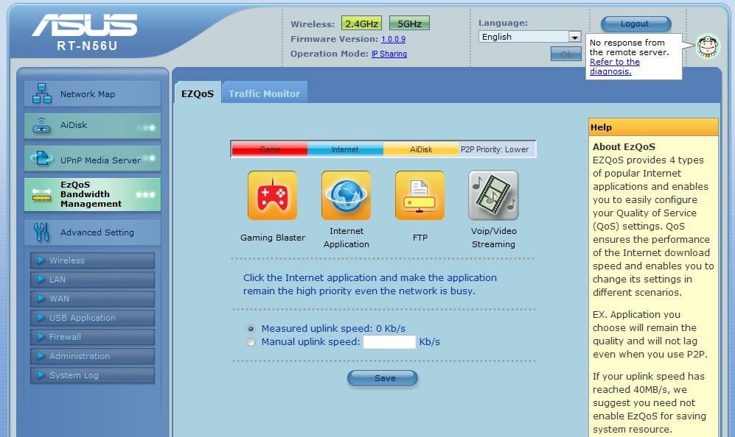Pick the Voip/Video Streaming film icon
735x437 pixels.
493,195
